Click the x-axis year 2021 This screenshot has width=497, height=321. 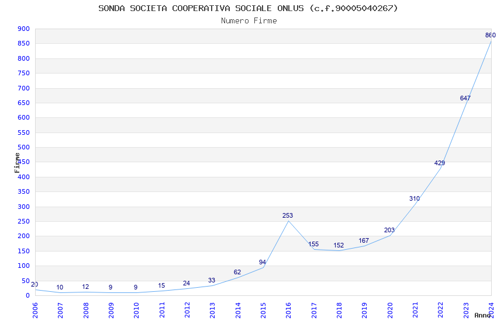point(415,310)
